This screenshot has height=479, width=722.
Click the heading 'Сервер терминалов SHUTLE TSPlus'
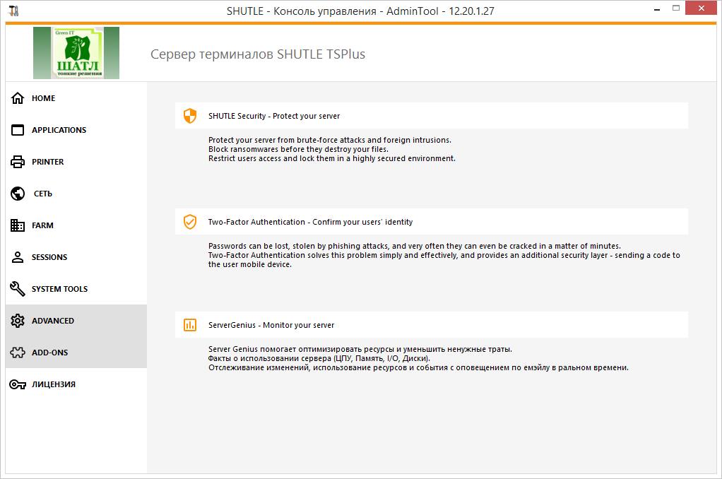pyautogui.click(x=258, y=54)
